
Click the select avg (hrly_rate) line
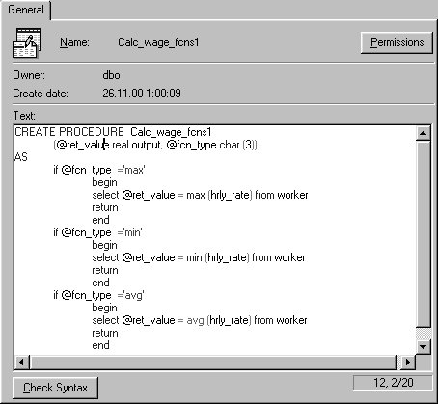pyautogui.click(x=200, y=320)
